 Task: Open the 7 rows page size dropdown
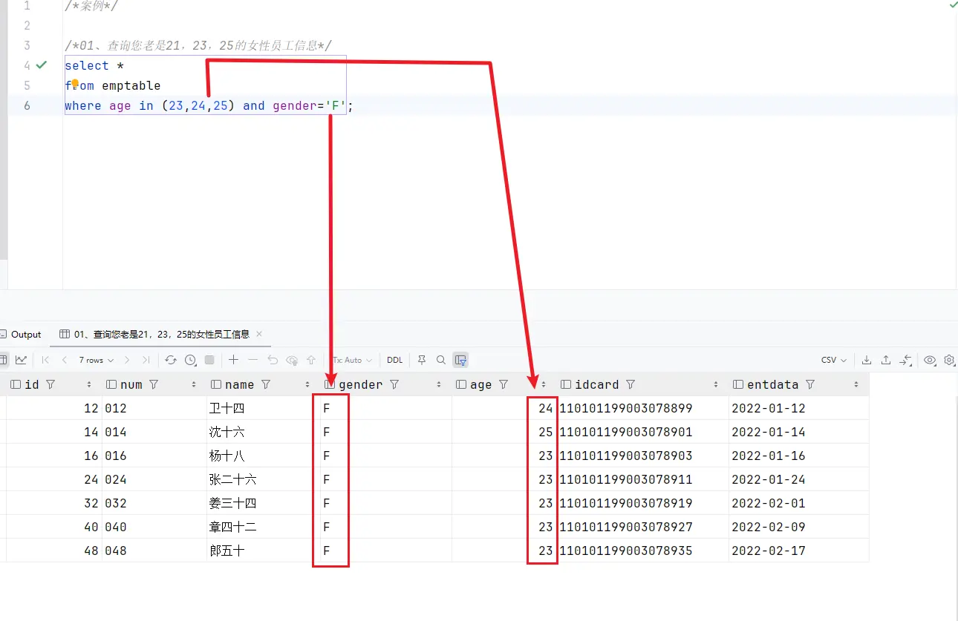pyautogui.click(x=97, y=360)
